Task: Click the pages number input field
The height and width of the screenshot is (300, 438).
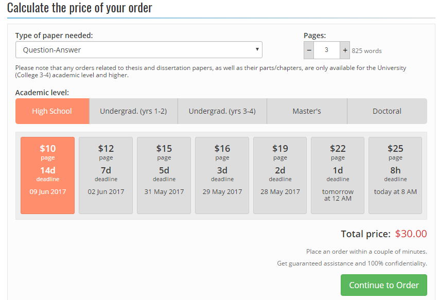Action: [x=327, y=50]
